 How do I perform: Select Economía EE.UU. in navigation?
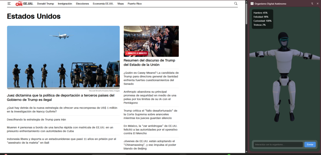[x=103, y=4]
